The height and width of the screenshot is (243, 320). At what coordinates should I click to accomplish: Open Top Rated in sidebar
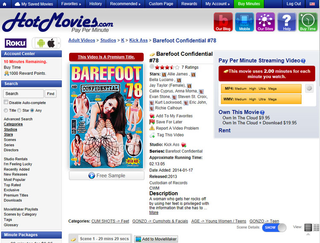tap(12, 185)
